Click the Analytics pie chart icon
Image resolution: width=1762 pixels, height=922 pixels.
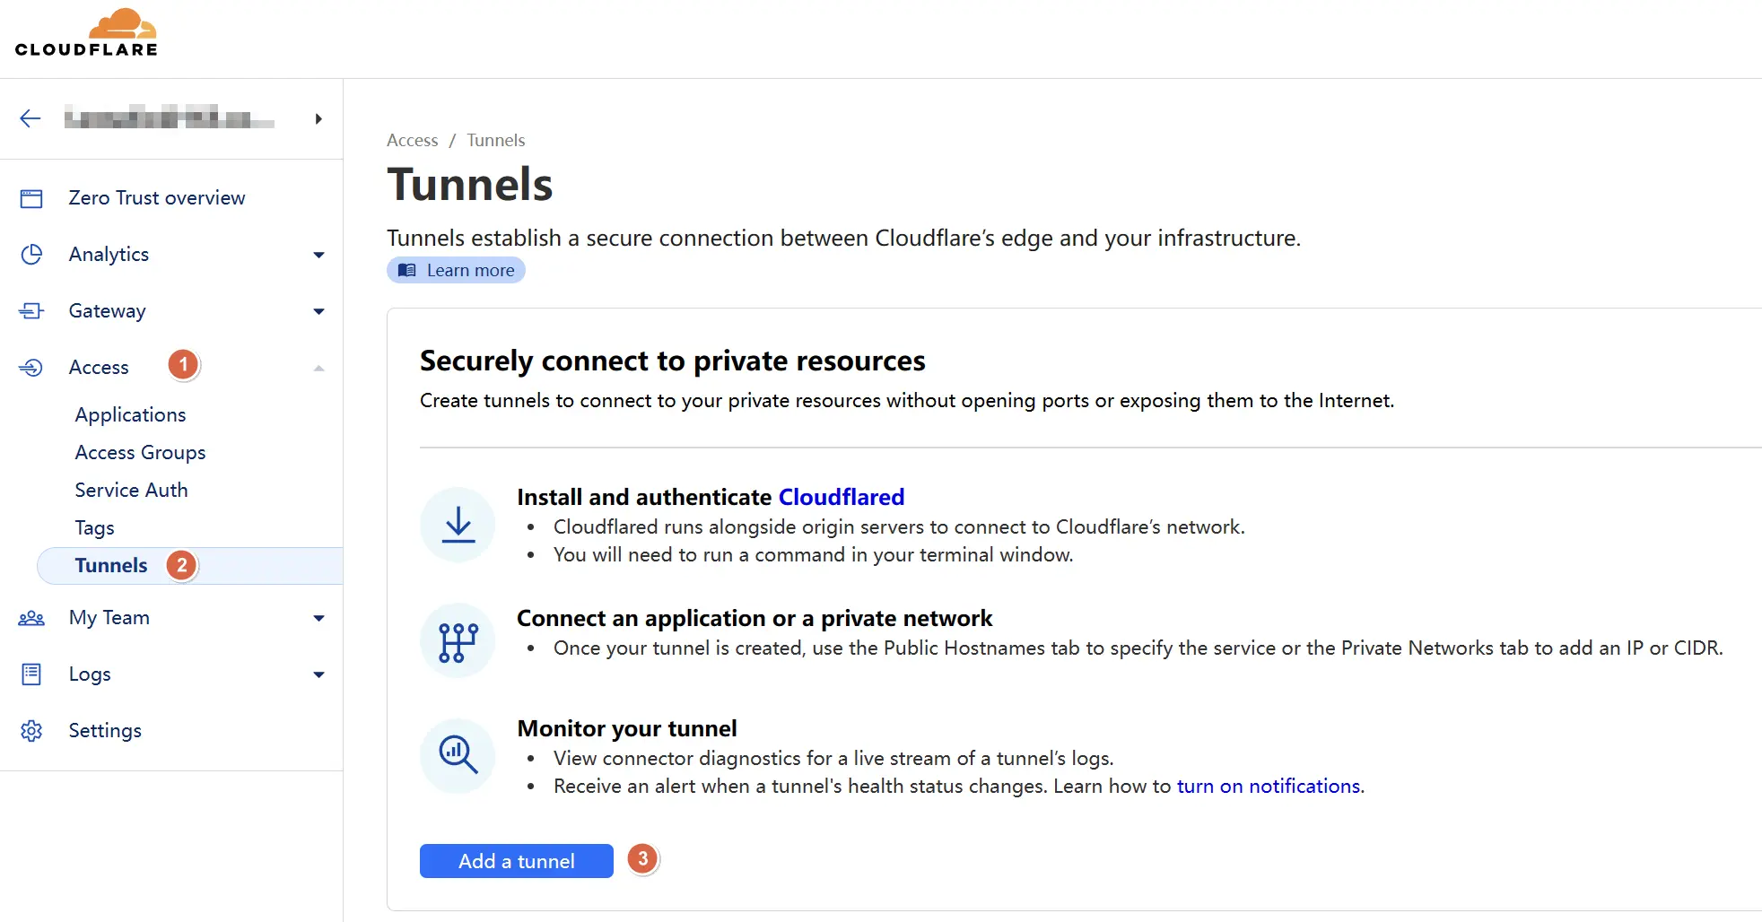(x=31, y=255)
